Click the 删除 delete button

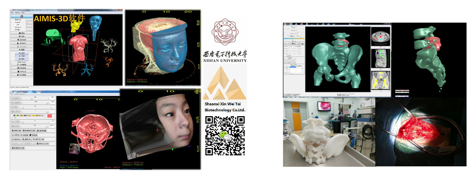[x=22, y=33]
